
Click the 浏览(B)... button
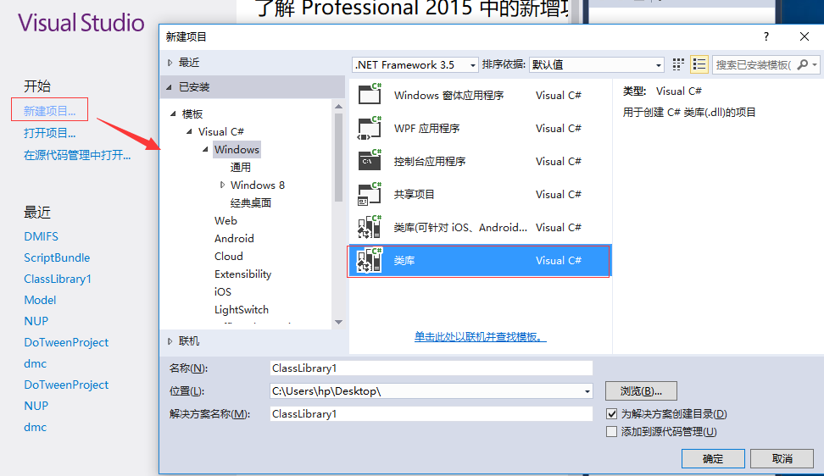tap(641, 391)
